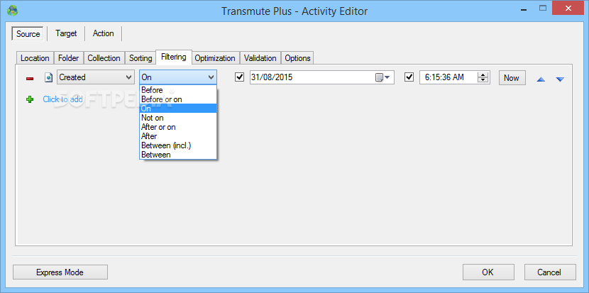
Task: Toggle the date checkbox next to 31/08/2015
Action: click(x=239, y=77)
